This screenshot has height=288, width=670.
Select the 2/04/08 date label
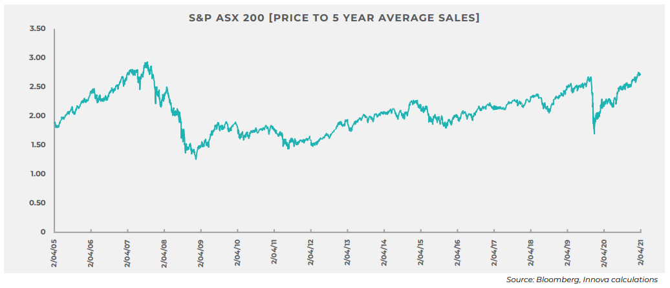tap(164, 251)
